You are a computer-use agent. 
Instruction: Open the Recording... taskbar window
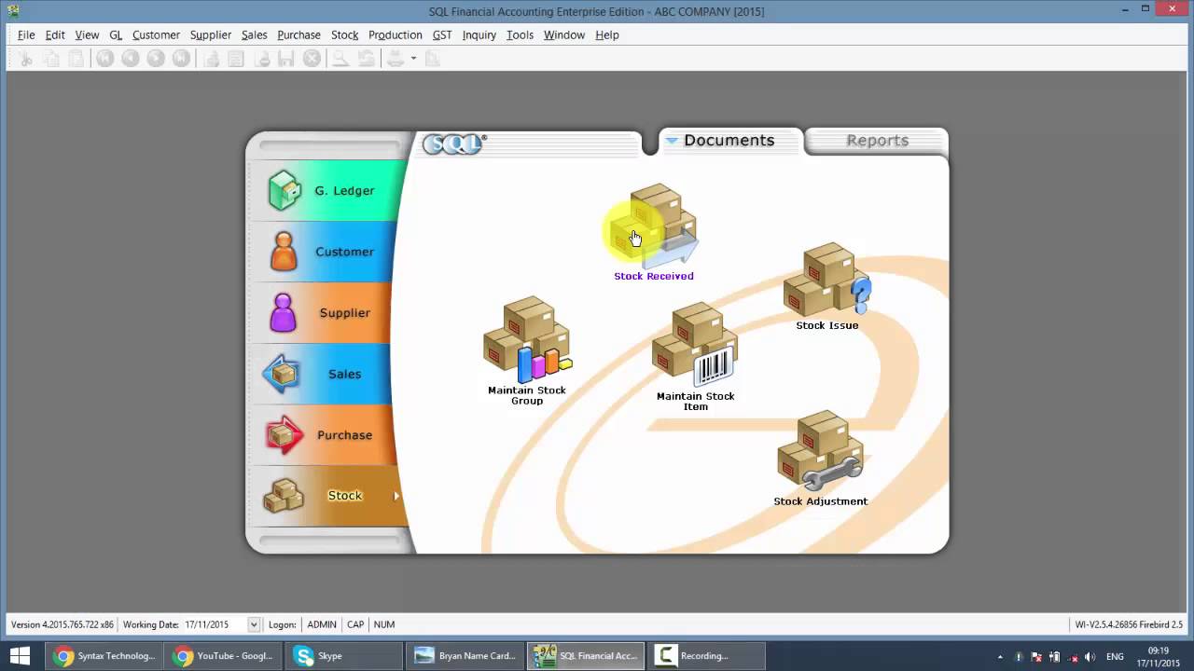[706, 656]
